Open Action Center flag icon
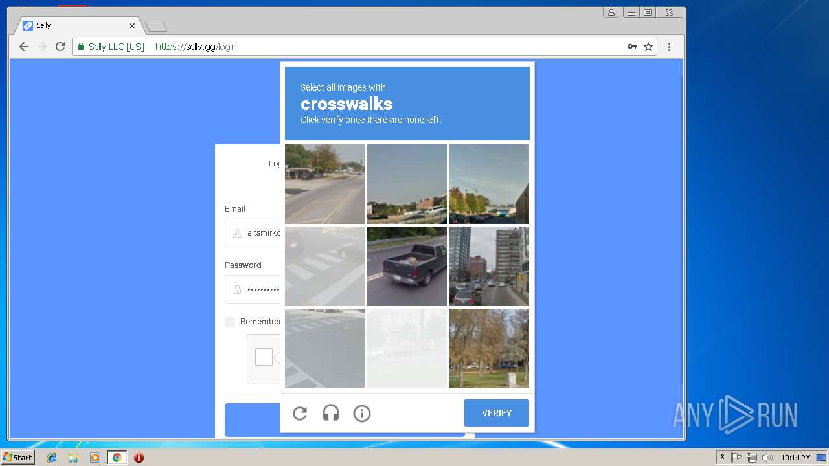The image size is (829, 466). pyautogui.click(x=736, y=458)
